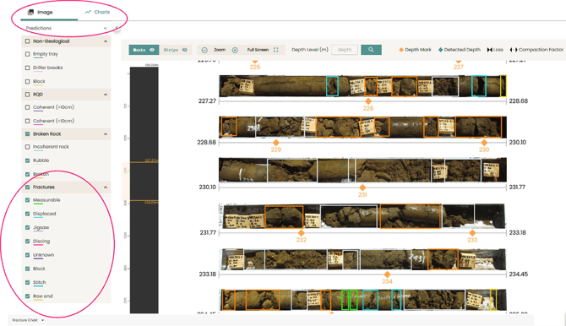
Task: Click the zoom in plus icon
Action: pyautogui.click(x=235, y=50)
